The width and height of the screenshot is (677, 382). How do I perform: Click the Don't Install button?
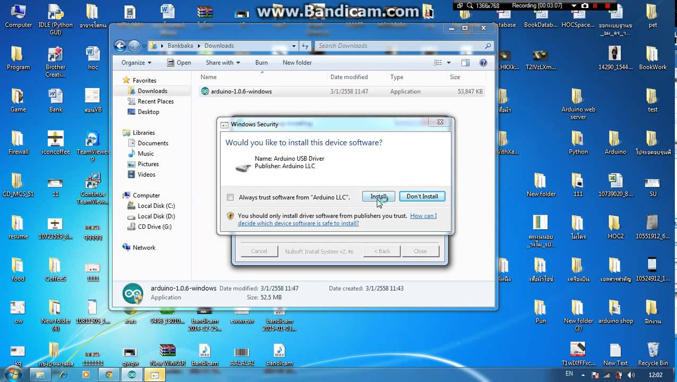[422, 196]
